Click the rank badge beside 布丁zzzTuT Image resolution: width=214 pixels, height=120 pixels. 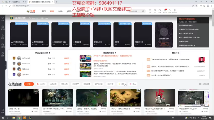14,58
